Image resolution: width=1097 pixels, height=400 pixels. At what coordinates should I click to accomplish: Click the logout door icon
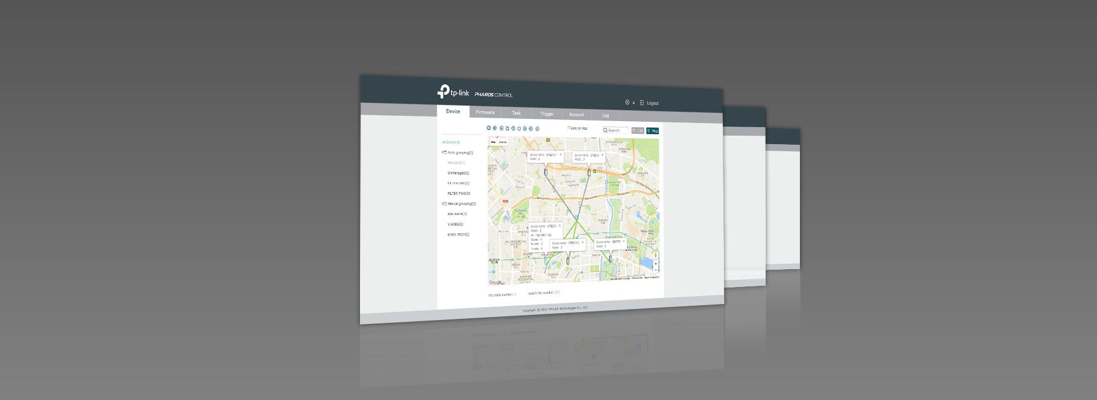click(642, 103)
